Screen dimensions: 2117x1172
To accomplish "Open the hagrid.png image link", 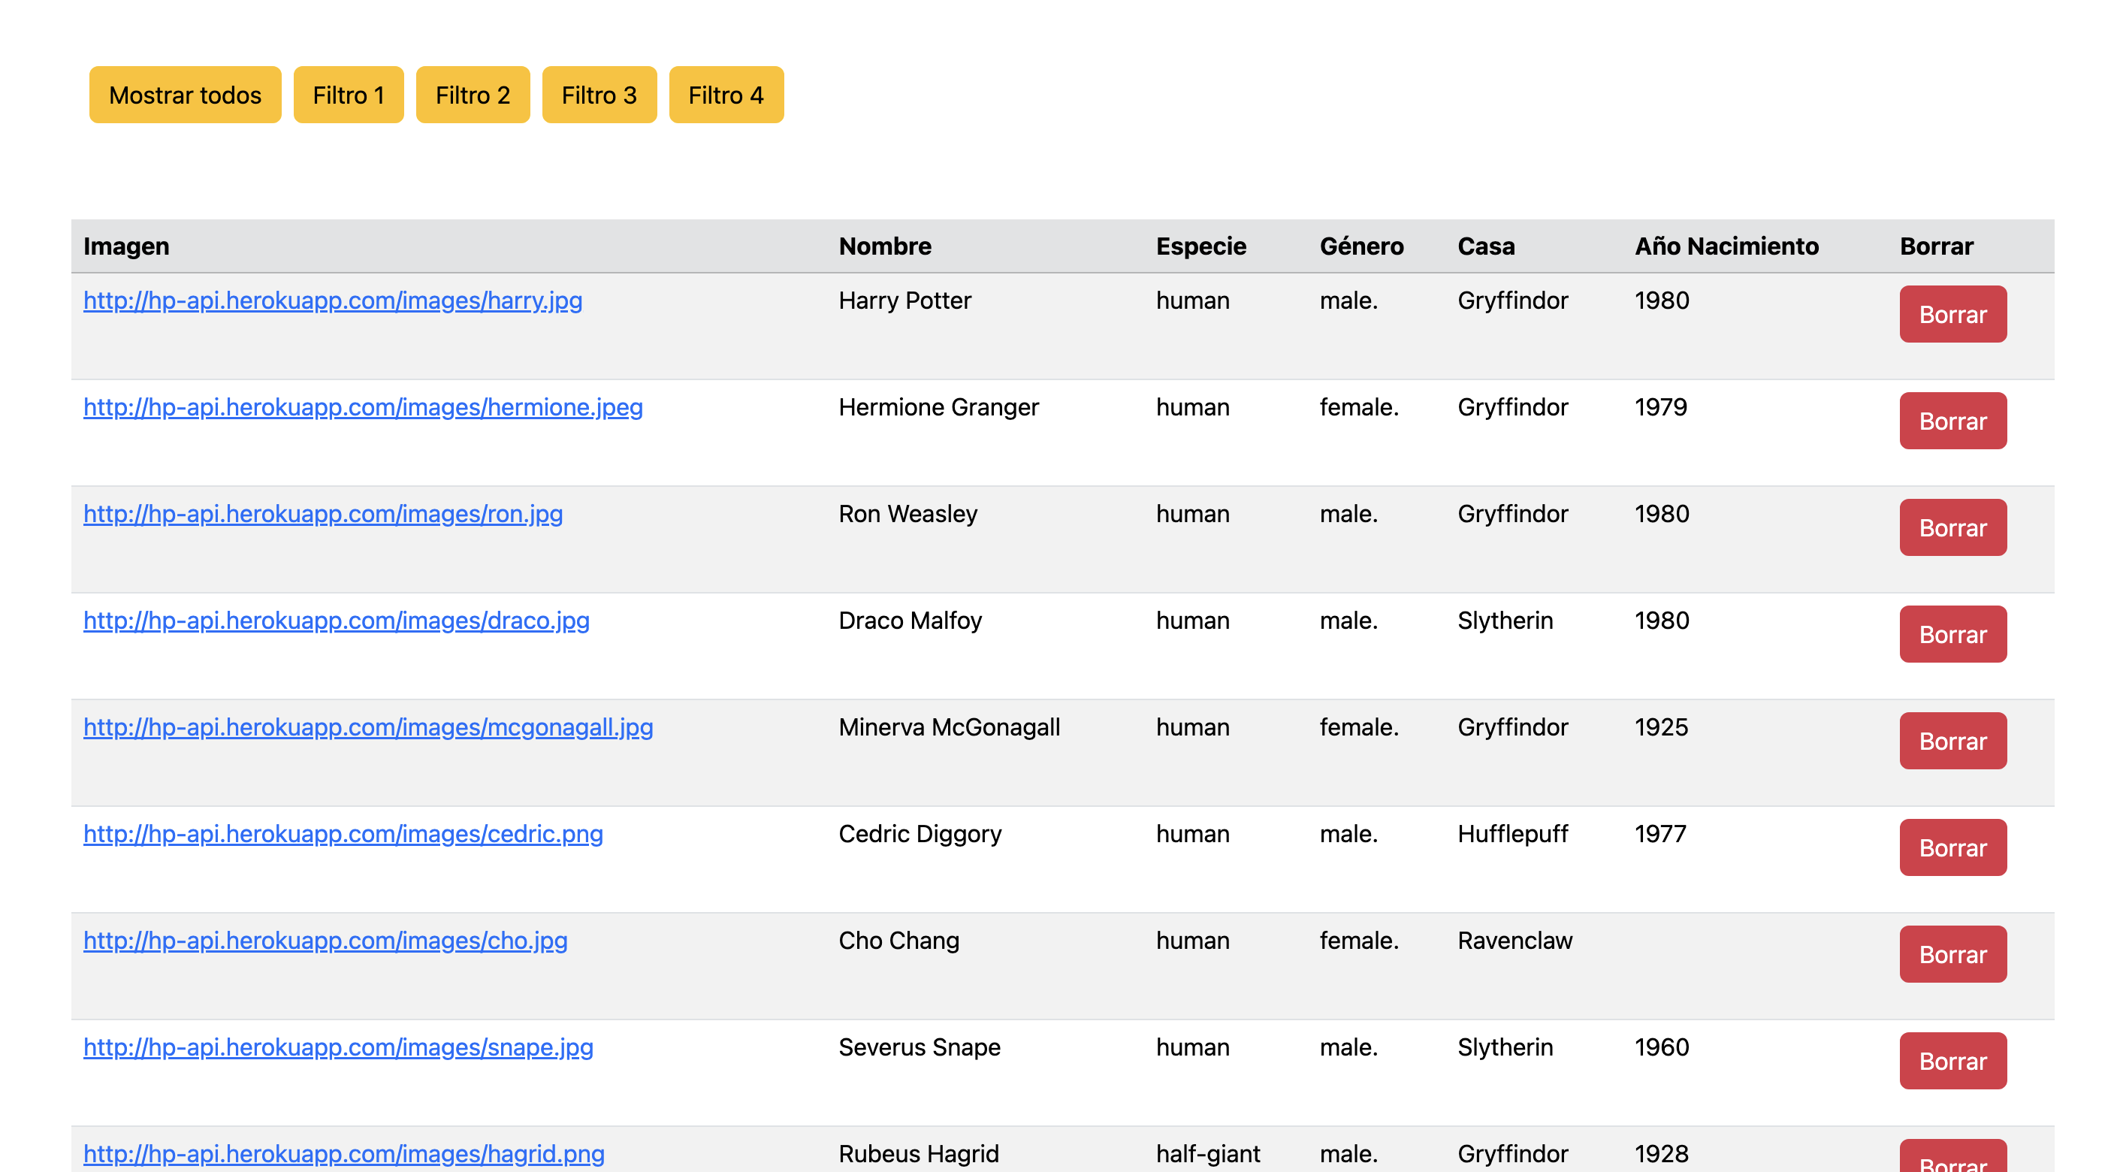I will pyautogui.click(x=343, y=1154).
